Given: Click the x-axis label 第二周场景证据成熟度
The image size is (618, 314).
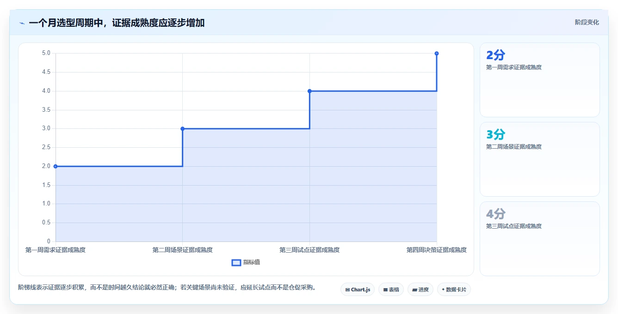Looking at the screenshot, I should point(183,250).
